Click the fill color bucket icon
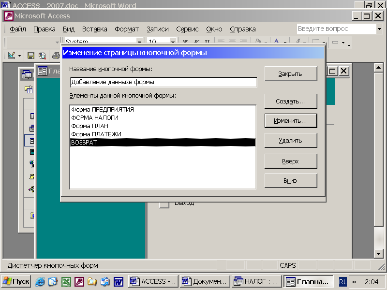Viewport: 387px width, 290px height. pos(258,42)
